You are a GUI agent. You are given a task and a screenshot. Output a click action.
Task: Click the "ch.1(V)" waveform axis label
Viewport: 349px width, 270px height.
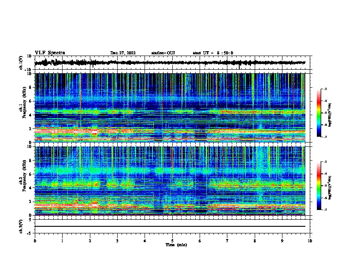pyautogui.click(x=21, y=63)
